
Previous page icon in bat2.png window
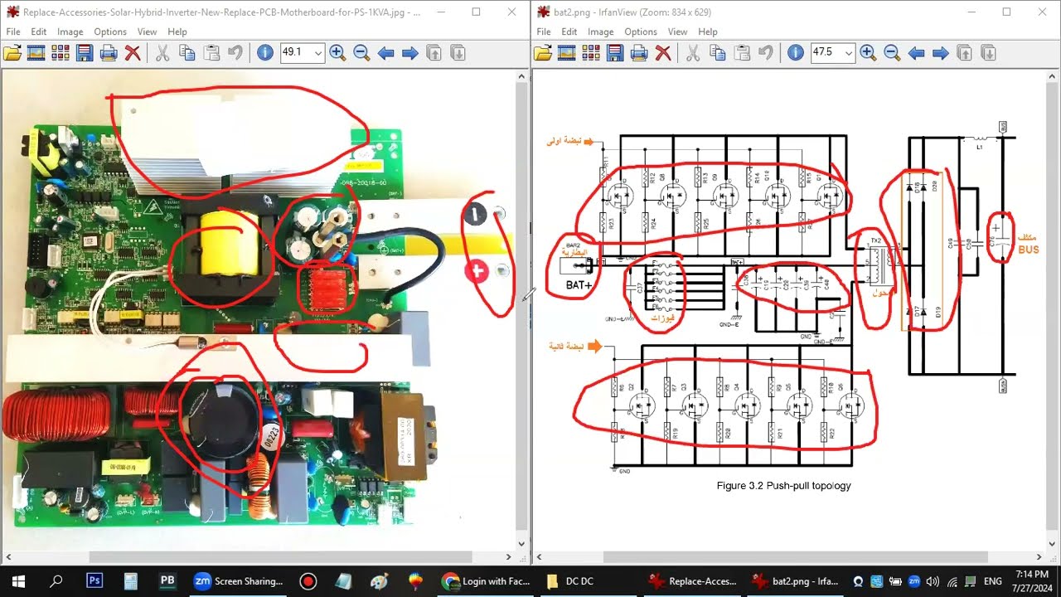964,53
